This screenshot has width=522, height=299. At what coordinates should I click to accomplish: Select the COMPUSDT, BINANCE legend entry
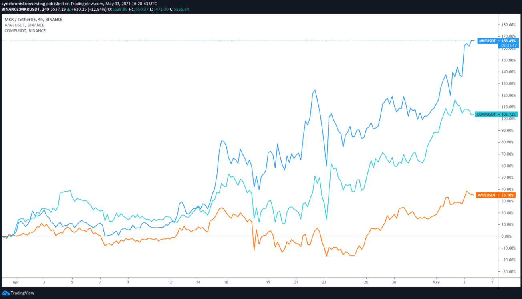[25, 30]
